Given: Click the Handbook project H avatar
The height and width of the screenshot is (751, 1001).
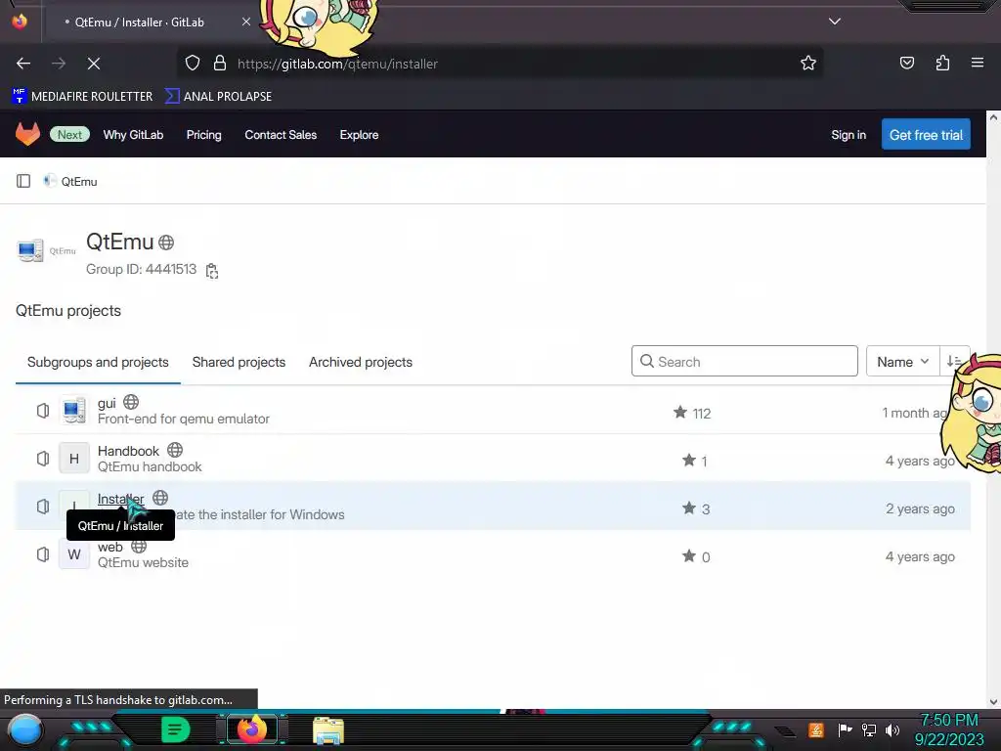Looking at the screenshot, I should [x=74, y=459].
